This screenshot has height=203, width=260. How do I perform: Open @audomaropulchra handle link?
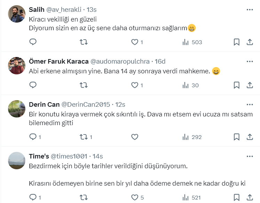120,62
